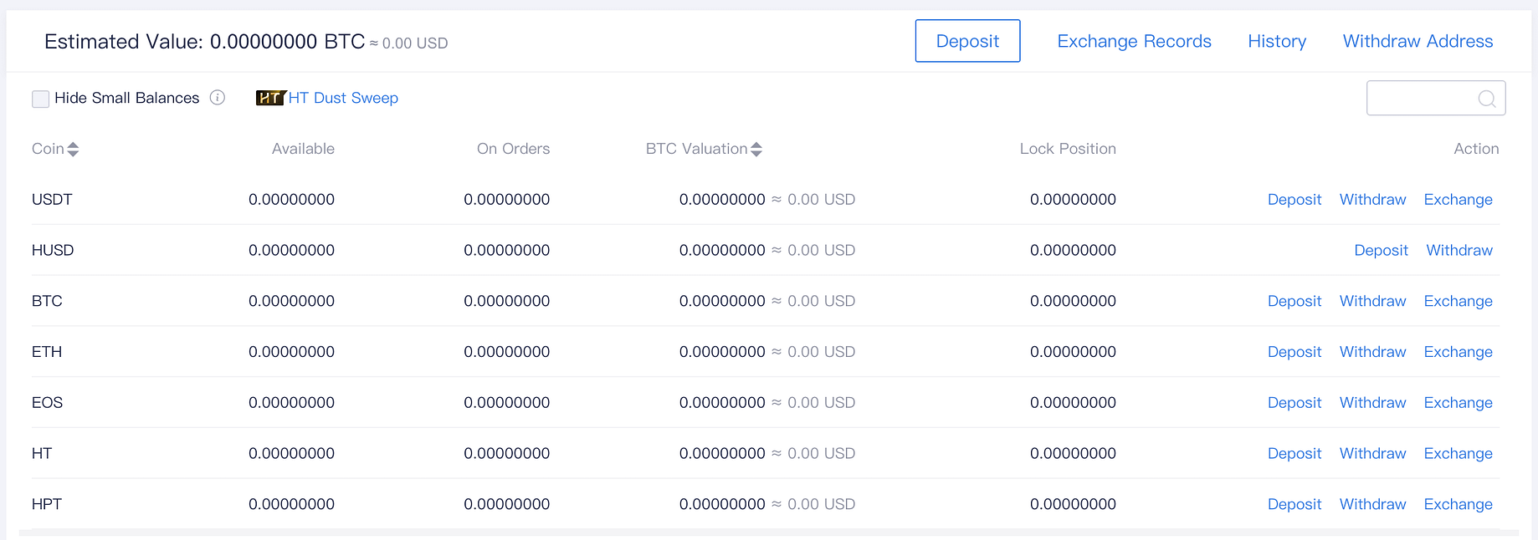Open Exchange Records

pos(1134,41)
